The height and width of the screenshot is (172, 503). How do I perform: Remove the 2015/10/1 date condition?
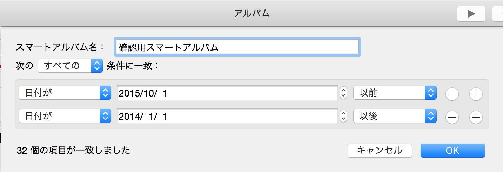point(452,94)
